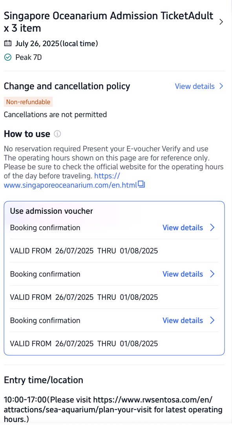Click the "Use admission voucher" heading
This screenshot has height=425, width=232.
point(51,211)
